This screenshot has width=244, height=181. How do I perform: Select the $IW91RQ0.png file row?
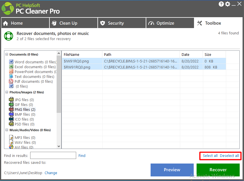click(x=144, y=61)
